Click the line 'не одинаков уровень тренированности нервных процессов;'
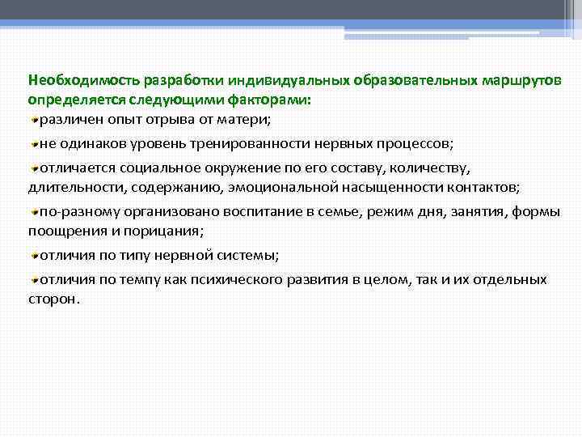 (x=247, y=143)
